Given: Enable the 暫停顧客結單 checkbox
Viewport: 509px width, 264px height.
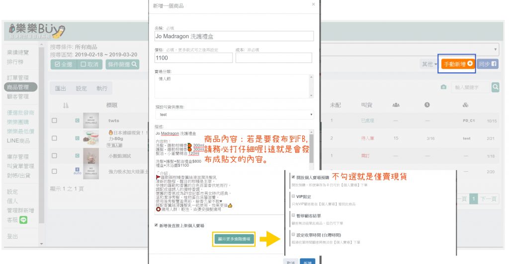Looking at the screenshot, I should 293,215.
